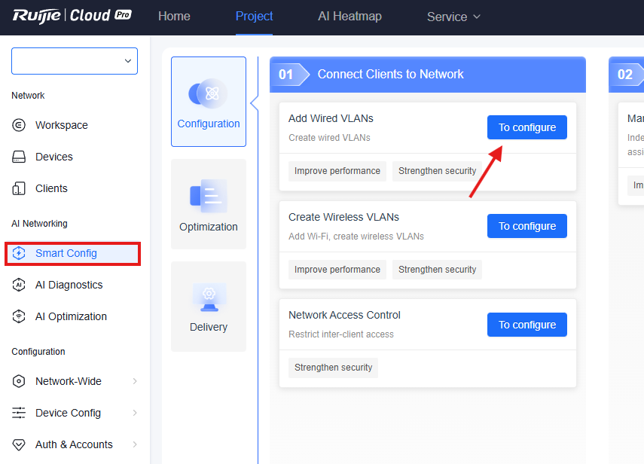Expand the Service menu dropdown
This screenshot has height=464, width=644.
453,17
